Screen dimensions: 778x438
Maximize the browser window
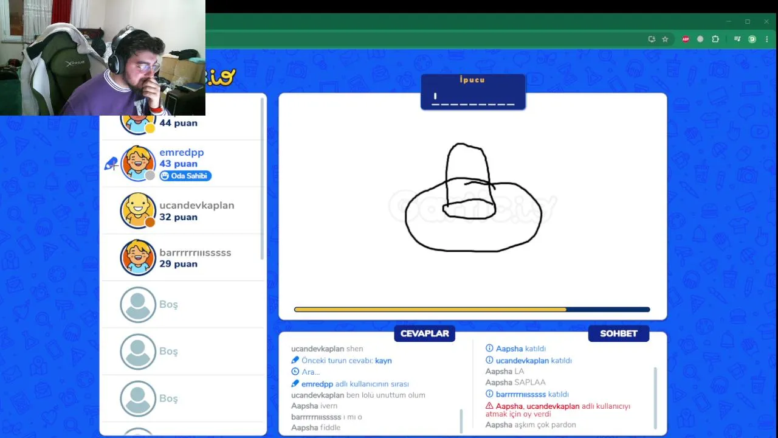pos(748,21)
